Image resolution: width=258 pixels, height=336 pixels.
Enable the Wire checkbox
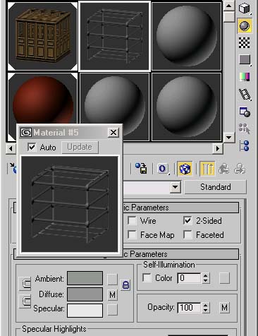click(x=132, y=221)
